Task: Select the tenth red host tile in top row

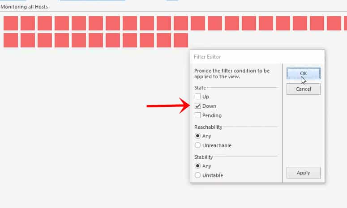Action: [x=164, y=23]
